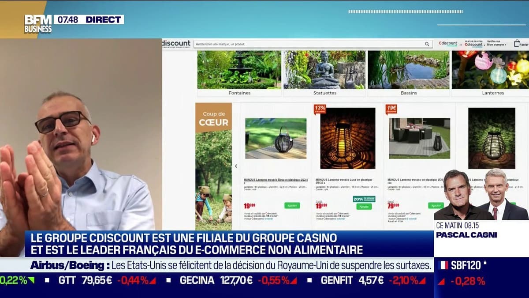
Task: Click the Fontaines category photo
Action: coord(239,70)
